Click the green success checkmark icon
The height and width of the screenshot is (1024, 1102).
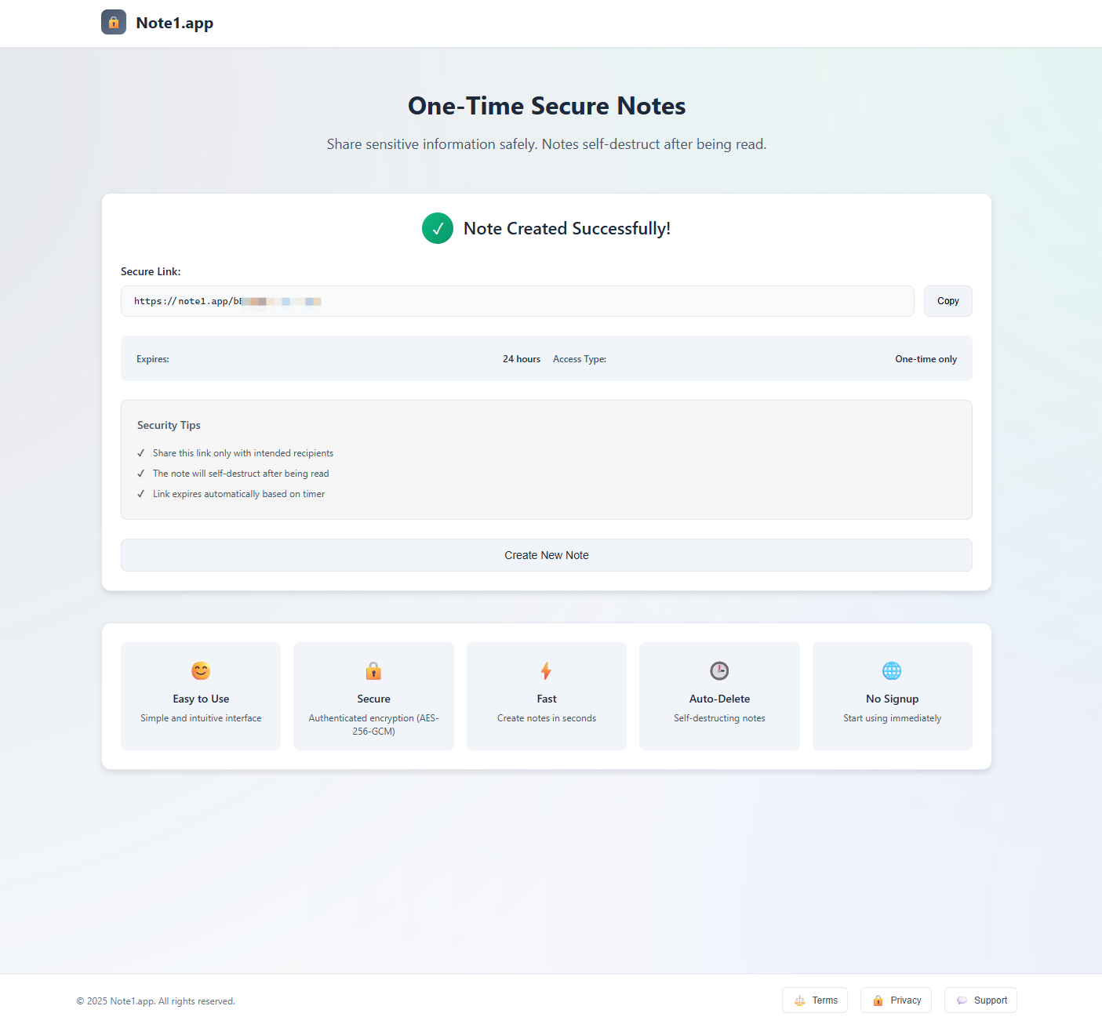438,228
